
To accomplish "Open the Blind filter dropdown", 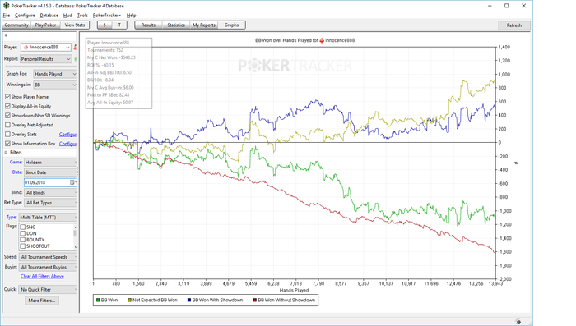I will [50, 192].
